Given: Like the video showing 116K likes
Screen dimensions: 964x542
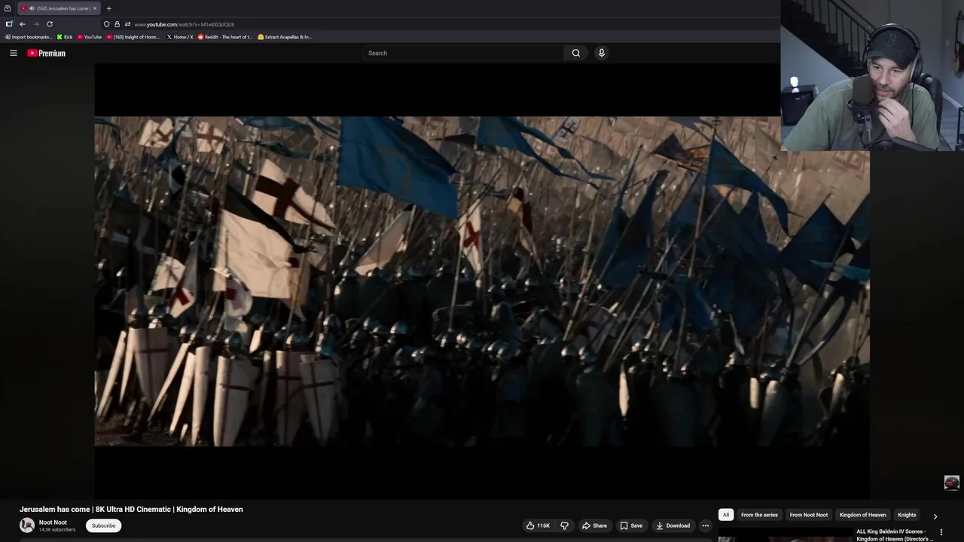Looking at the screenshot, I should [538, 525].
